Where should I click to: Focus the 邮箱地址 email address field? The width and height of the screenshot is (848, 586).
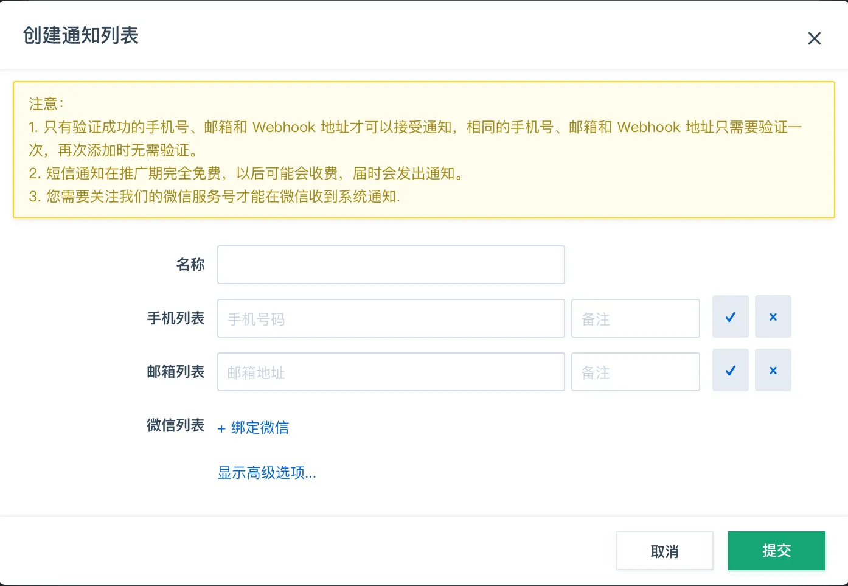[x=391, y=372]
